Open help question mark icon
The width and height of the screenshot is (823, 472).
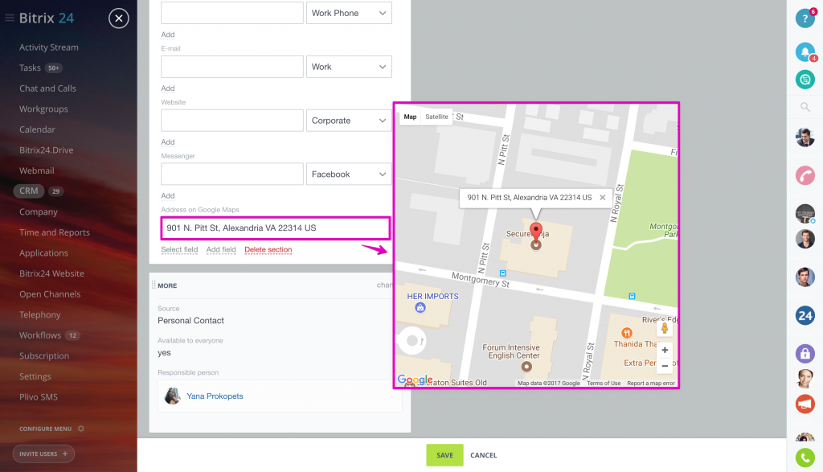click(x=805, y=18)
